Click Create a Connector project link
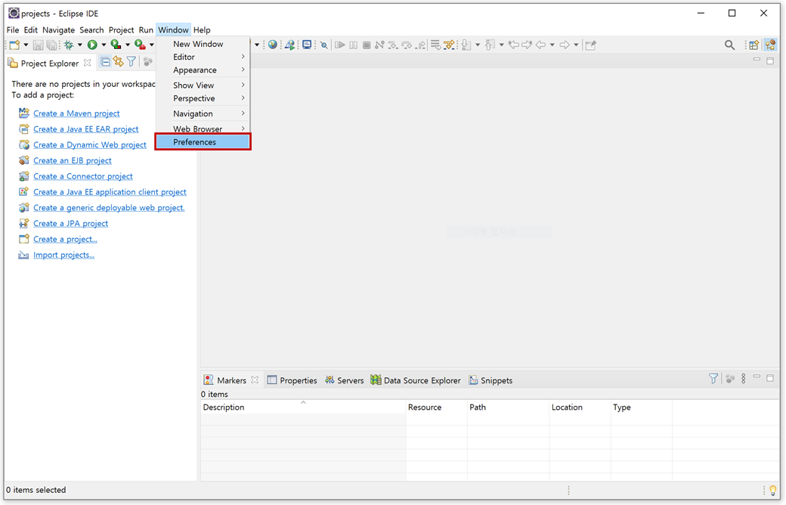Screen dimensions: 786x505 tap(82, 177)
